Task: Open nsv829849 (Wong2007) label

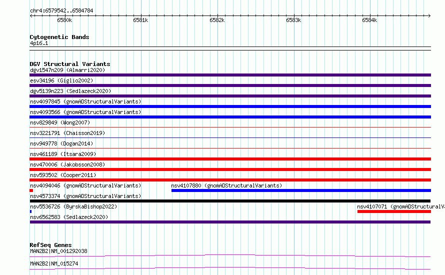Action: click(x=60, y=122)
